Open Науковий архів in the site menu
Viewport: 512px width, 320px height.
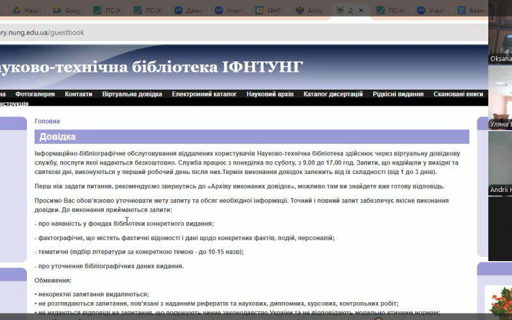(x=270, y=94)
